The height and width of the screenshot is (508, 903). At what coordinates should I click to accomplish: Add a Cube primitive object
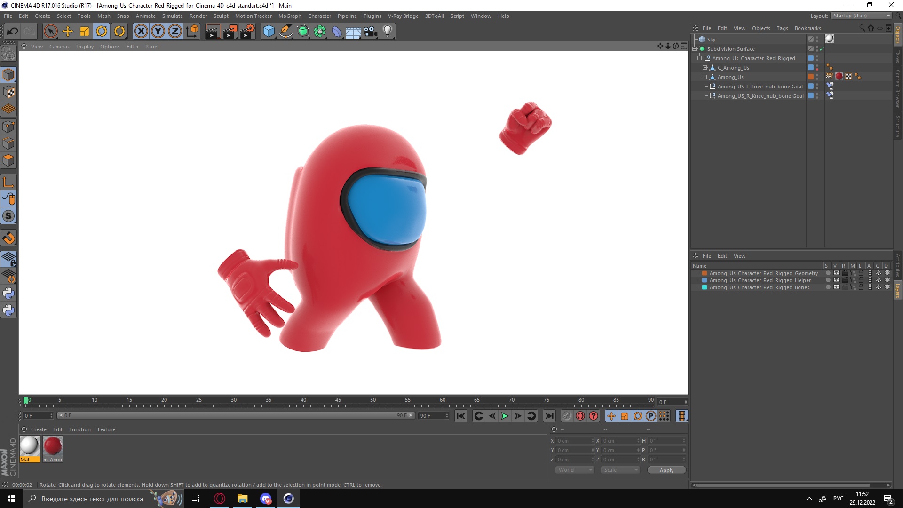point(269,32)
